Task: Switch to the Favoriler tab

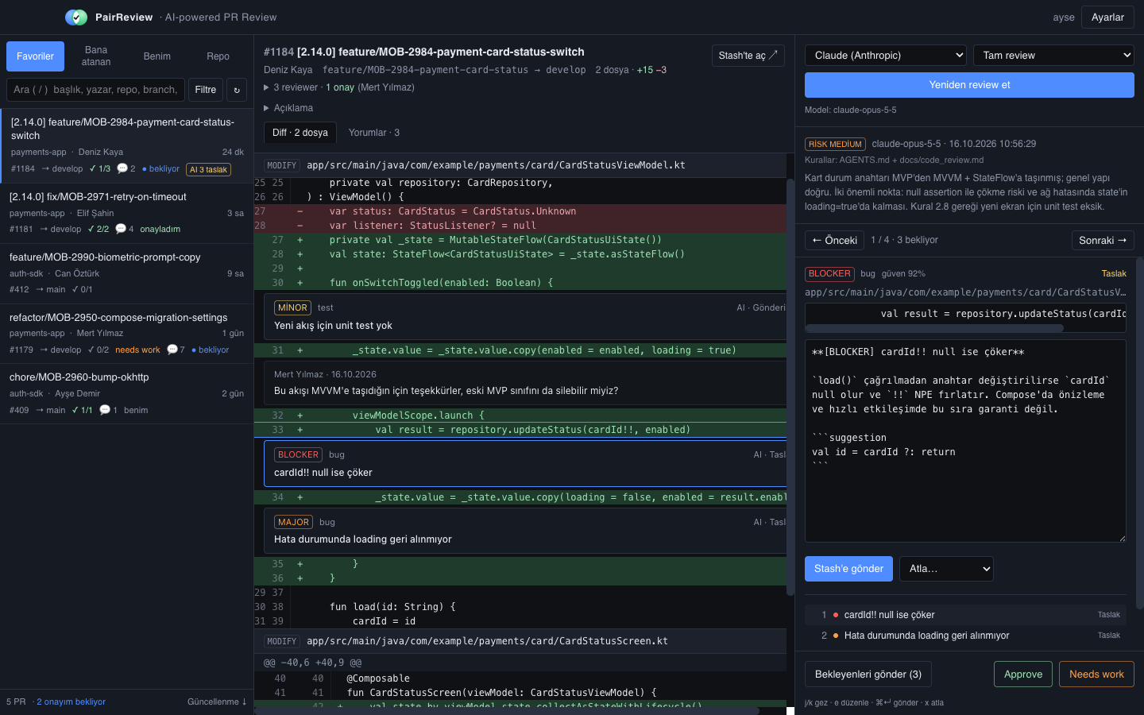Action: tap(36, 56)
